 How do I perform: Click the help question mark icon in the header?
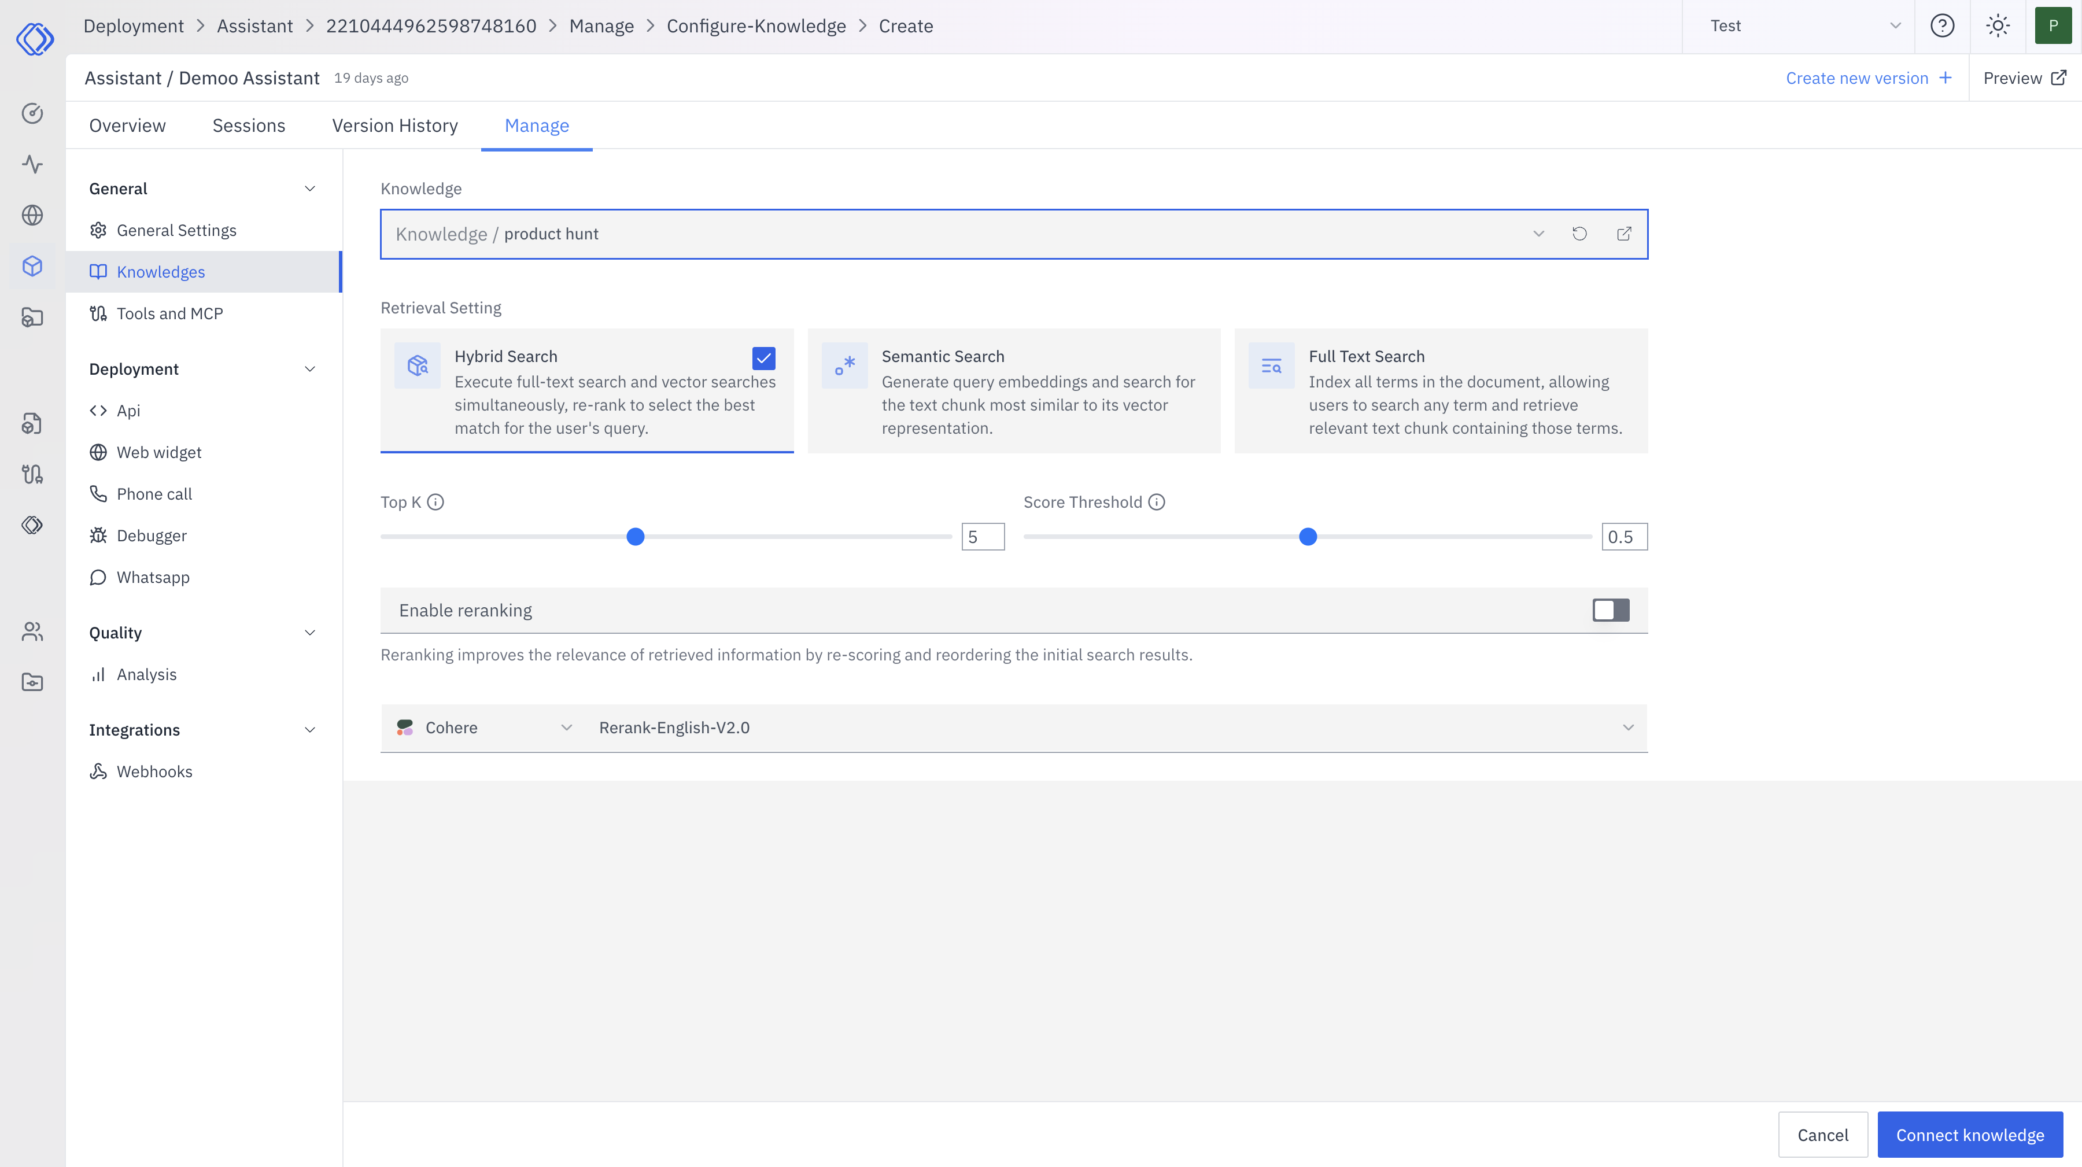coord(1943,25)
